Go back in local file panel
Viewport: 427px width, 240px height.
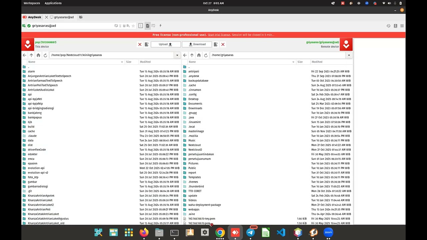tap(24, 55)
